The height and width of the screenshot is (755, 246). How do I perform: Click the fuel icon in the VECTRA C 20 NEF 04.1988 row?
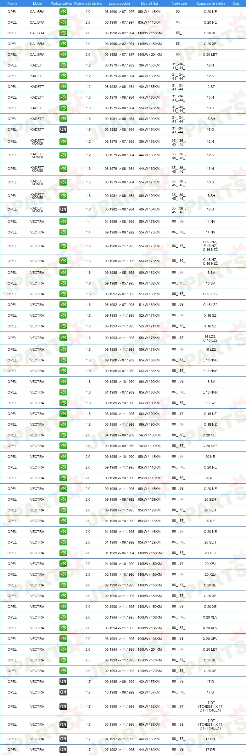63,435
